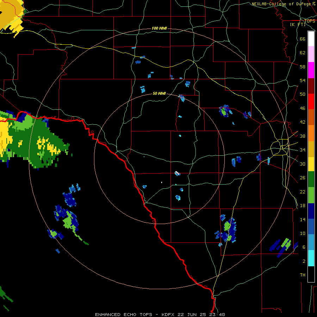Viewport: 317px width, 317px height.
Task: Click the legend value "34"
Action: [303, 150]
